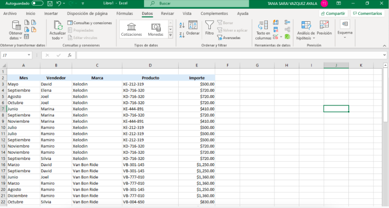389x208 pixels.
Task: Click the TS user account avatar
Action: (324, 3)
